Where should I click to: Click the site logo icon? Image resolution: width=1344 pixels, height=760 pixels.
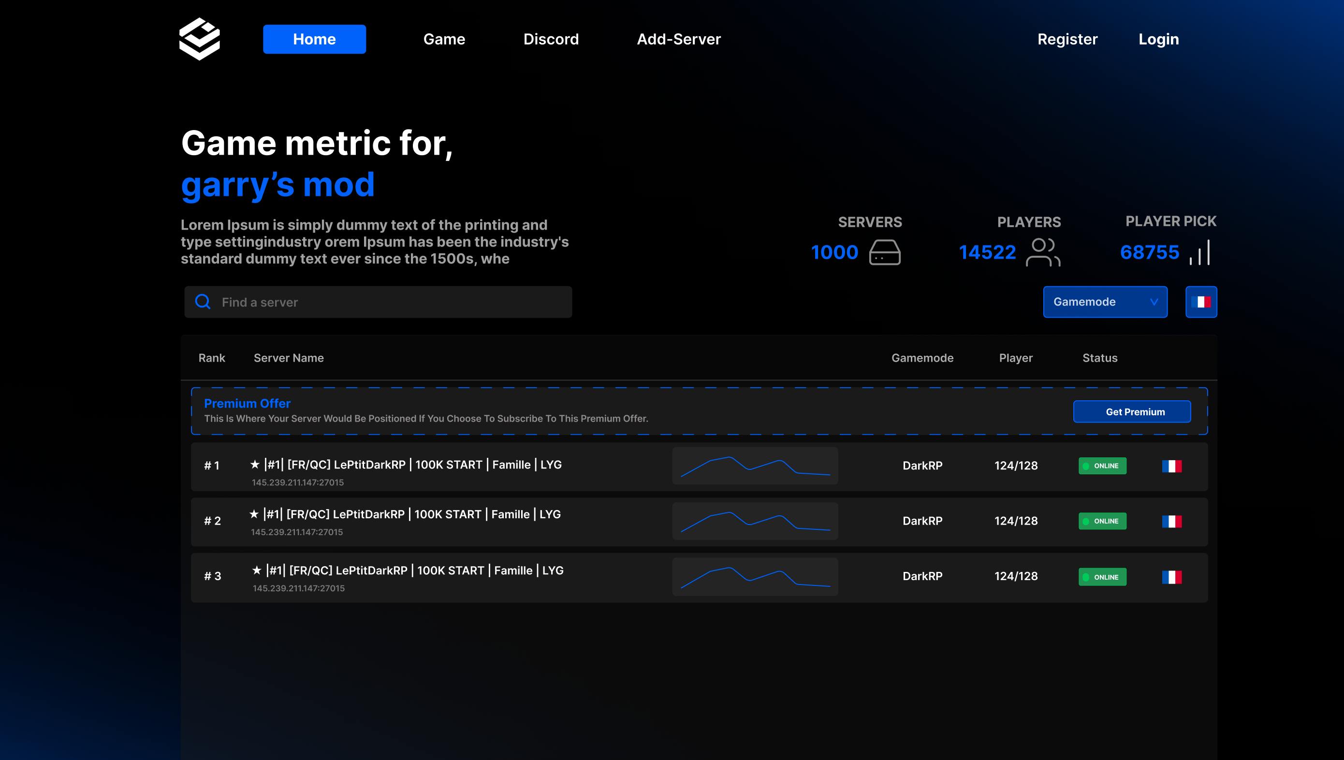coord(199,39)
